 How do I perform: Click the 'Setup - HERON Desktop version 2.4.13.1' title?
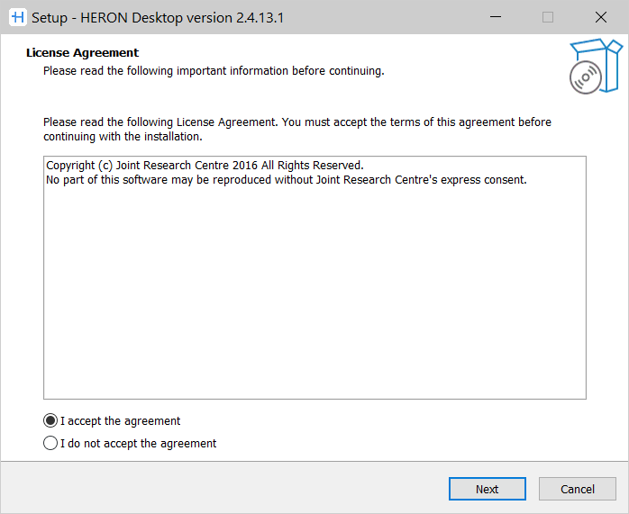click(x=158, y=17)
